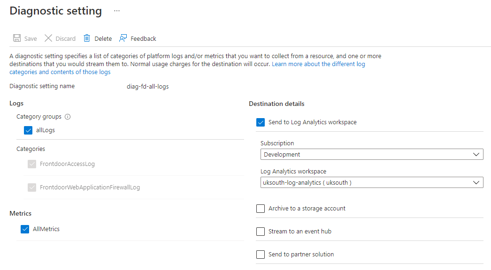Click the Discard X icon
Viewport: 491px width, 270px height.
tap(48, 38)
